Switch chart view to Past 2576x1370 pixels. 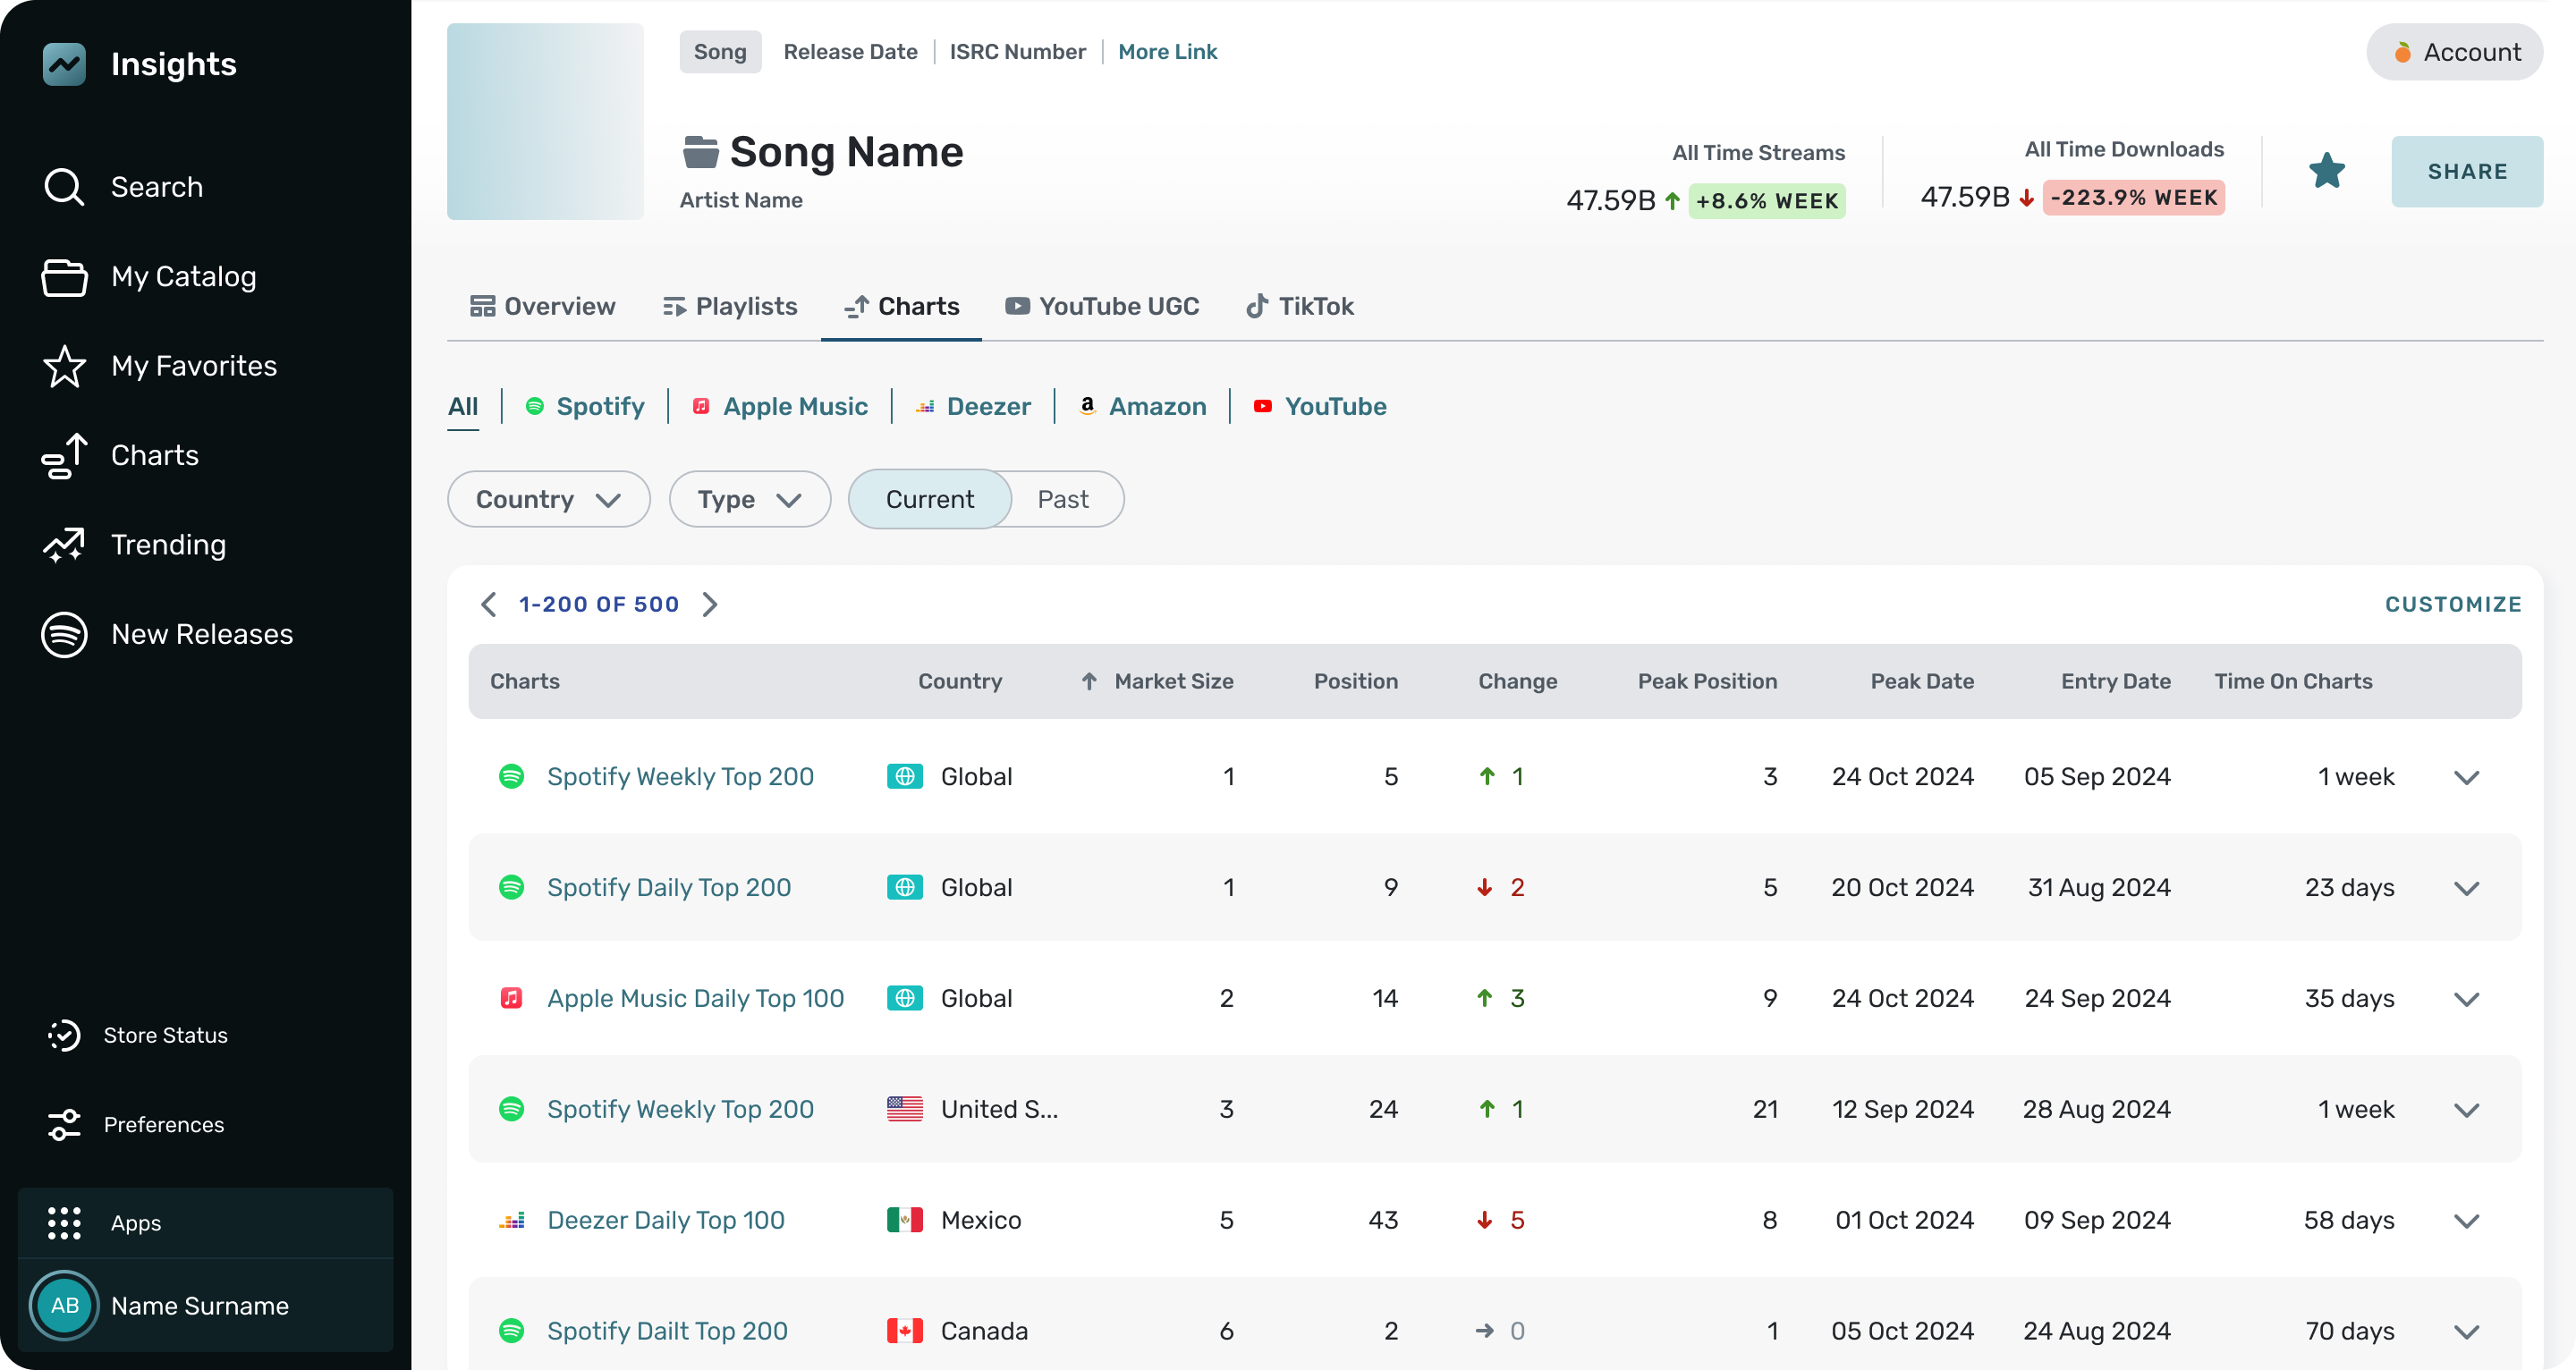point(1062,499)
